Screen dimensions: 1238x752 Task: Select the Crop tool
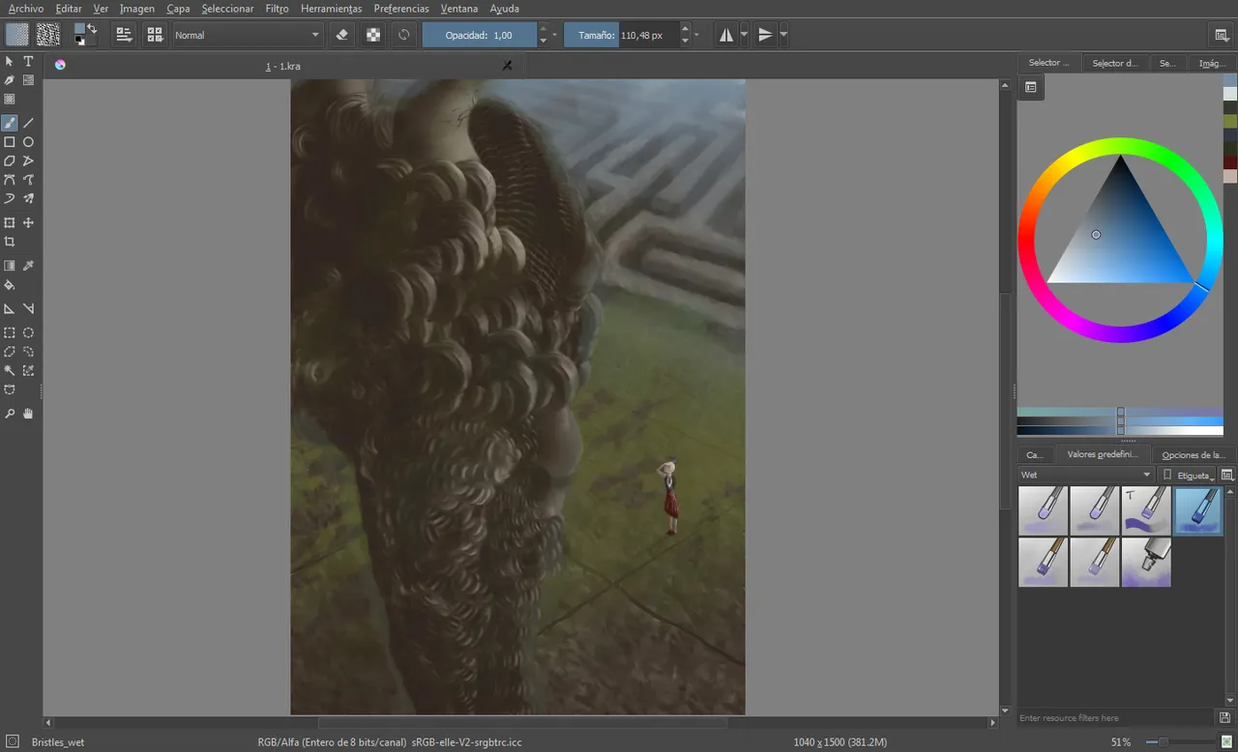(10, 242)
